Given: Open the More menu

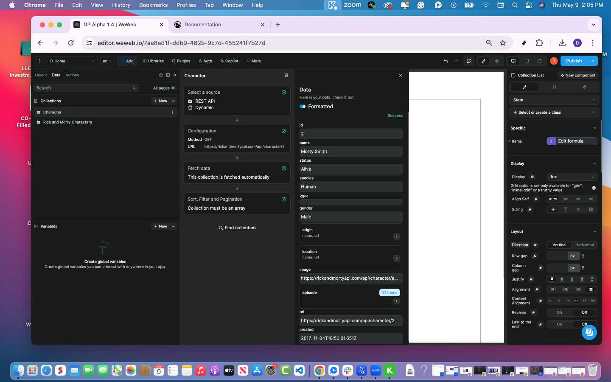Looking at the screenshot, I should pos(254,61).
